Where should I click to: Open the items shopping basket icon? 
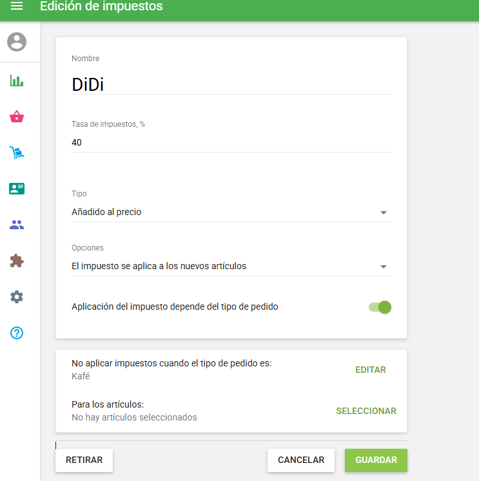(17, 117)
